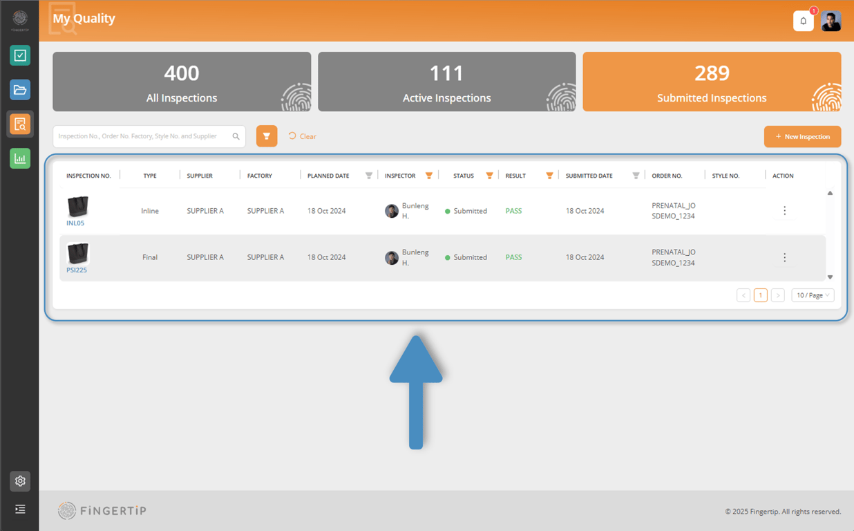Click order number in PSI225 row
This screenshot has height=531, width=854.
point(674,257)
